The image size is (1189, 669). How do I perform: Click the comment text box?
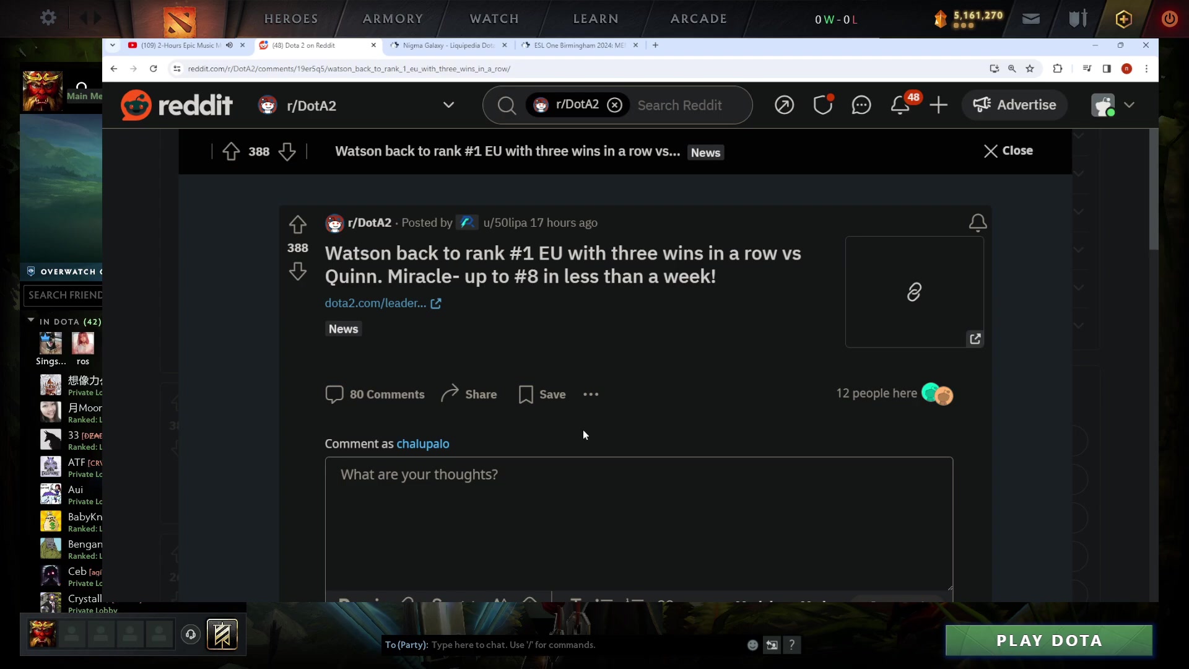[638, 524]
